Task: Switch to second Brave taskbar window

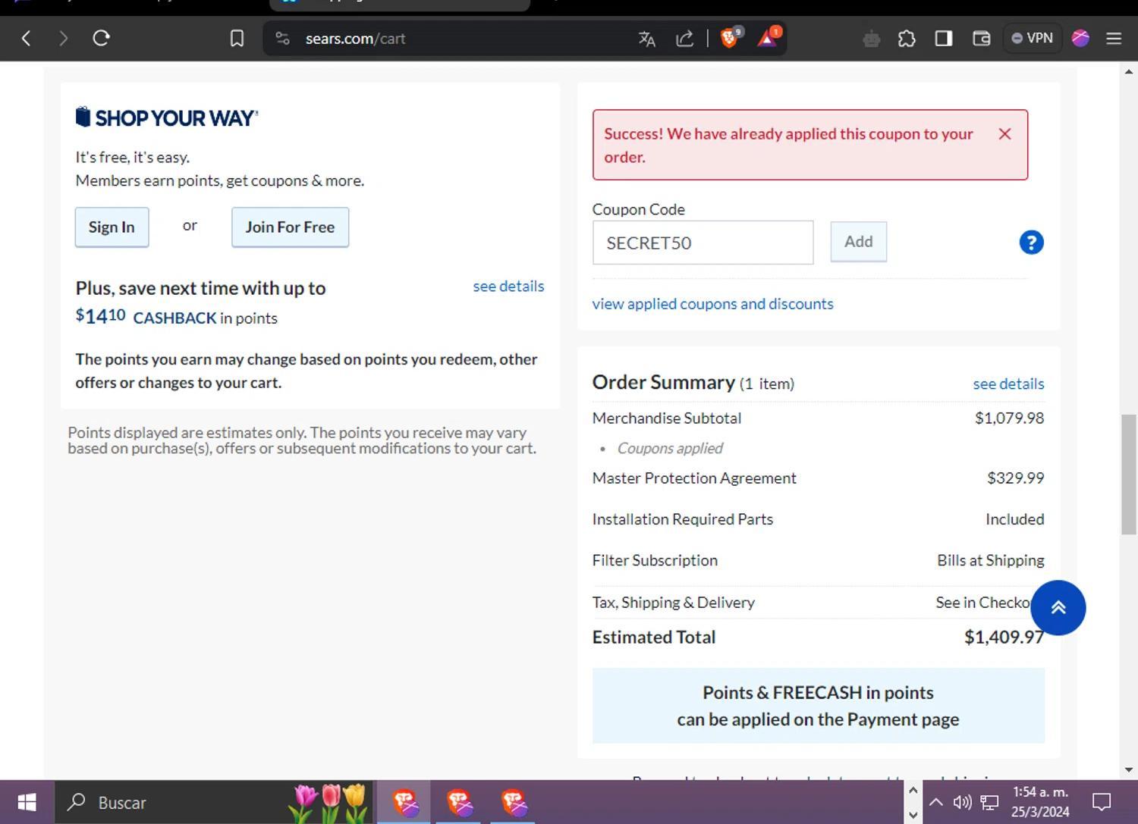Action: pyautogui.click(x=459, y=802)
